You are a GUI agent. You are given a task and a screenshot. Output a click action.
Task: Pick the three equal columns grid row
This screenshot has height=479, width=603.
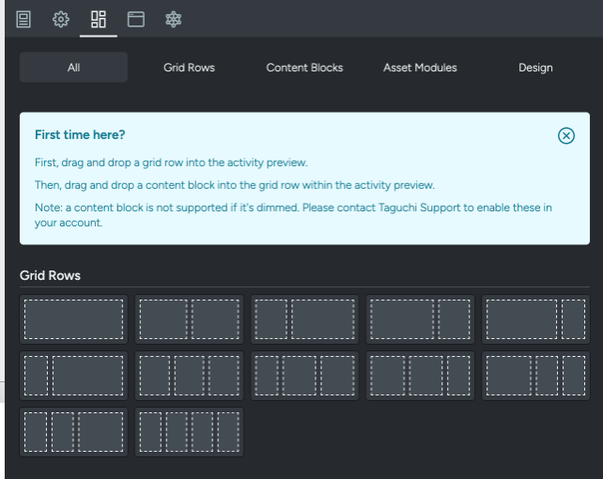[189, 376]
